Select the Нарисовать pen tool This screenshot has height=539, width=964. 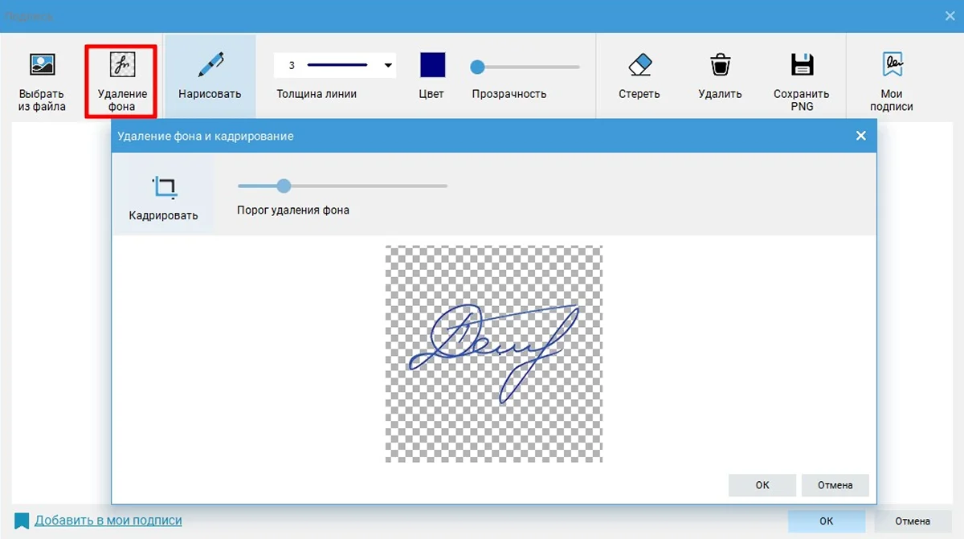click(x=210, y=65)
